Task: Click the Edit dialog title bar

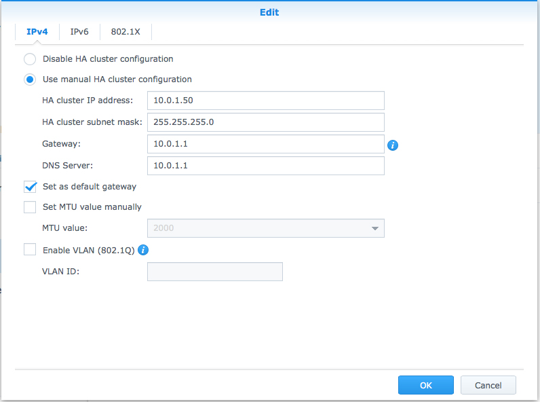Action: pyautogui.click(x=269, y=12)
